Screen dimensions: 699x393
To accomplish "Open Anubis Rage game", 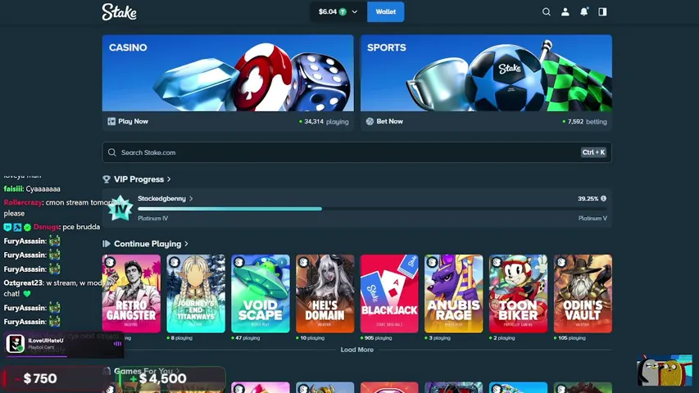I will [x=453, y=294].
